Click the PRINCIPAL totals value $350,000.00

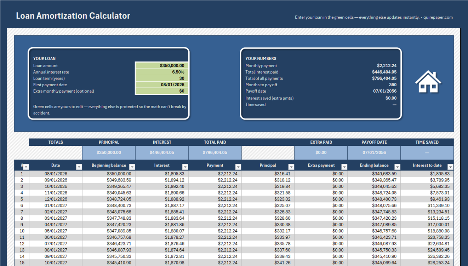(x=109, y=152)
